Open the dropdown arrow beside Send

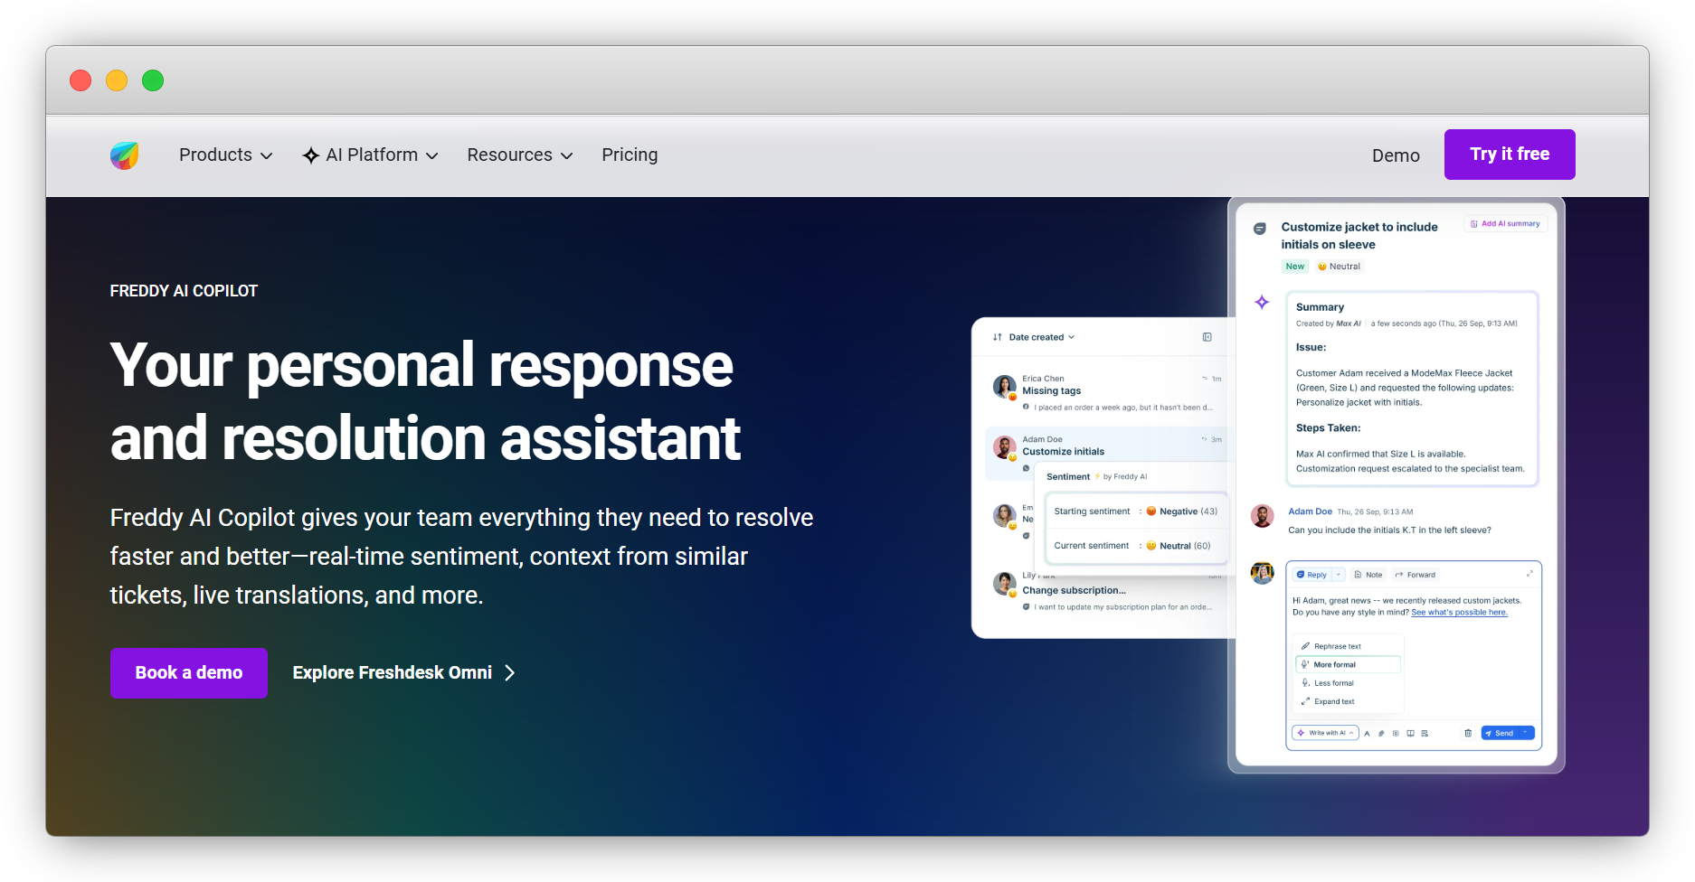tap(1526, 733)
